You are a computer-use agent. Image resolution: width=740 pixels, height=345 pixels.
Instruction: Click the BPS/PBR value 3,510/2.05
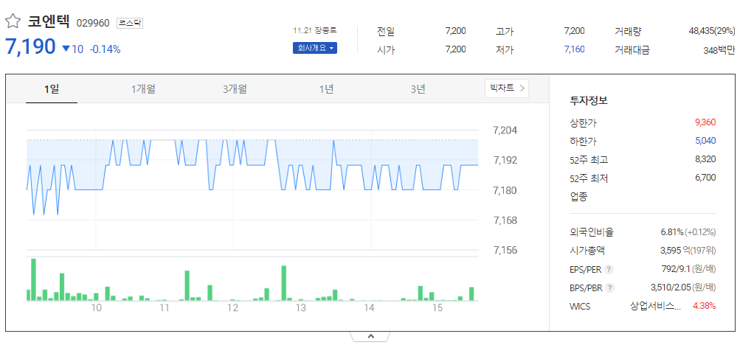(671, 287)
